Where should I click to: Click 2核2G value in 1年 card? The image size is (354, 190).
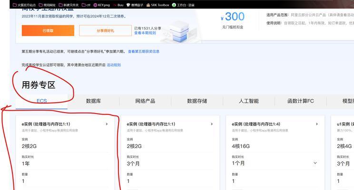[x=29, y=146]
